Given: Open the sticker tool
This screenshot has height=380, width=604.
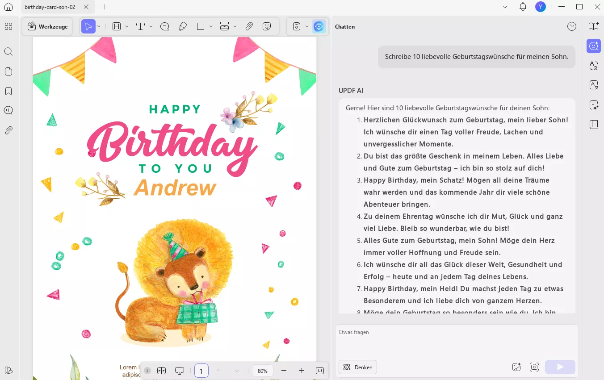Looking at the screenshot, I should pyautogui.click(x=267, y=27).
